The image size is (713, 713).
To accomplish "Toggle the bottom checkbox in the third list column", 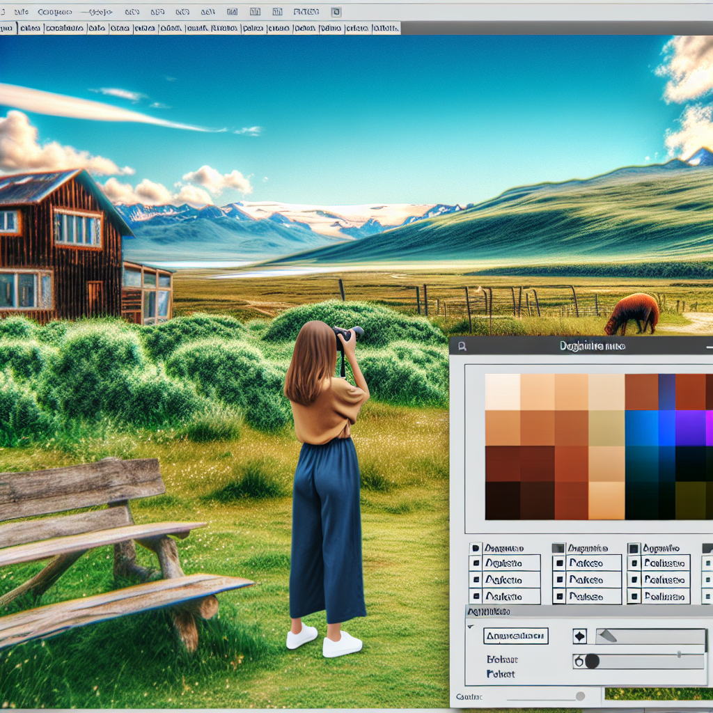I will click(634, 596).
